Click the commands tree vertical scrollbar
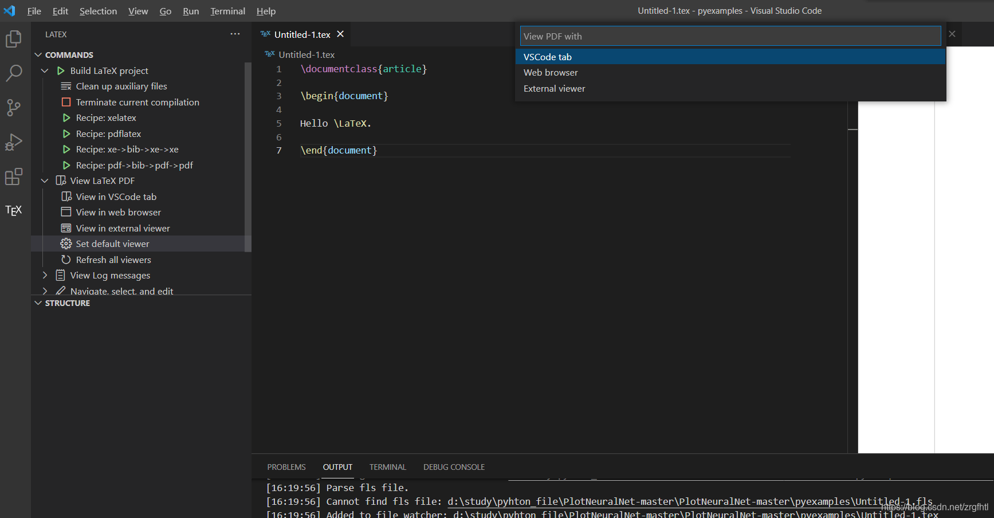The width and height of the screenshot is (994, 518). [247, 158]
